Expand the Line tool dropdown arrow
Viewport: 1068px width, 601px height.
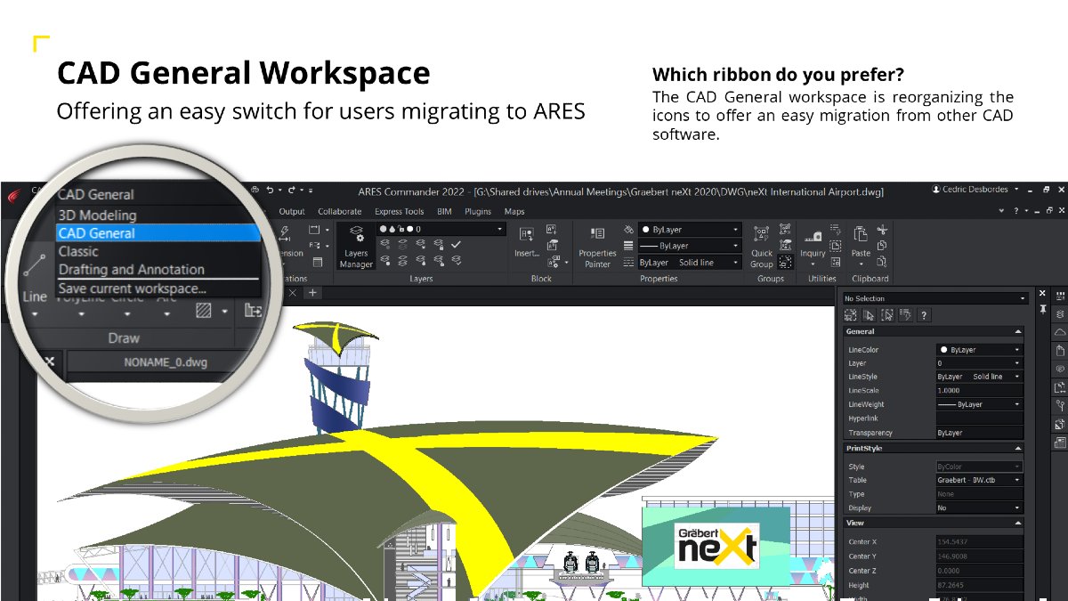point(35,313)
